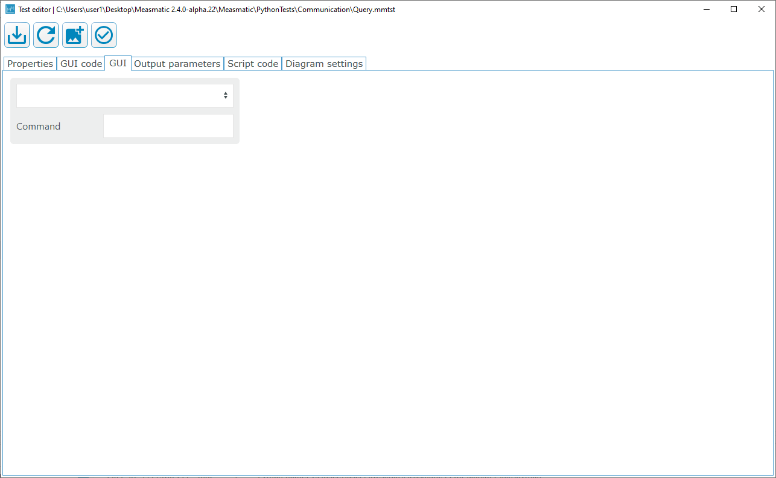The width and height of the screenshot is (776, 478).
Task: Open the Diagram settings tab
Action: click(324, 64)
